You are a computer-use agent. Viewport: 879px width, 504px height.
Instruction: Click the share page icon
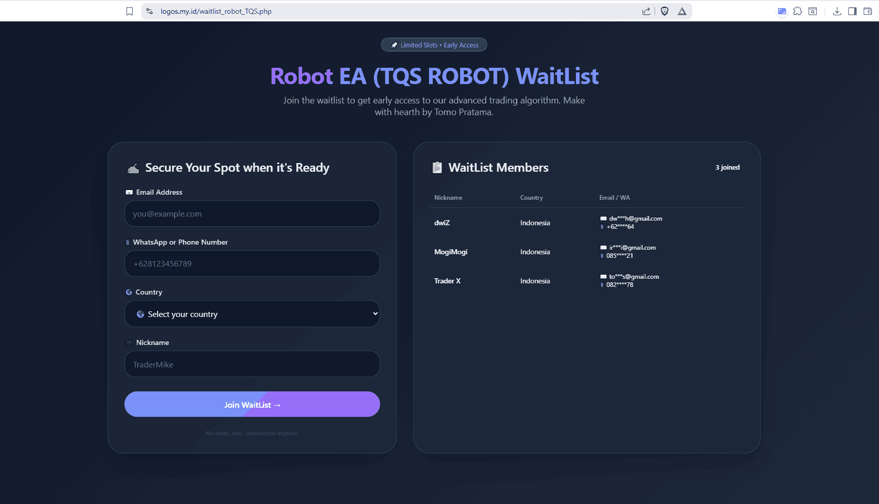point(646,11)
